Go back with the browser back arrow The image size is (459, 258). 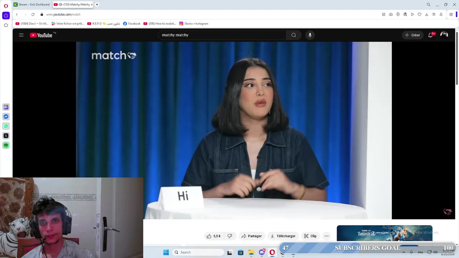(16, 14)
